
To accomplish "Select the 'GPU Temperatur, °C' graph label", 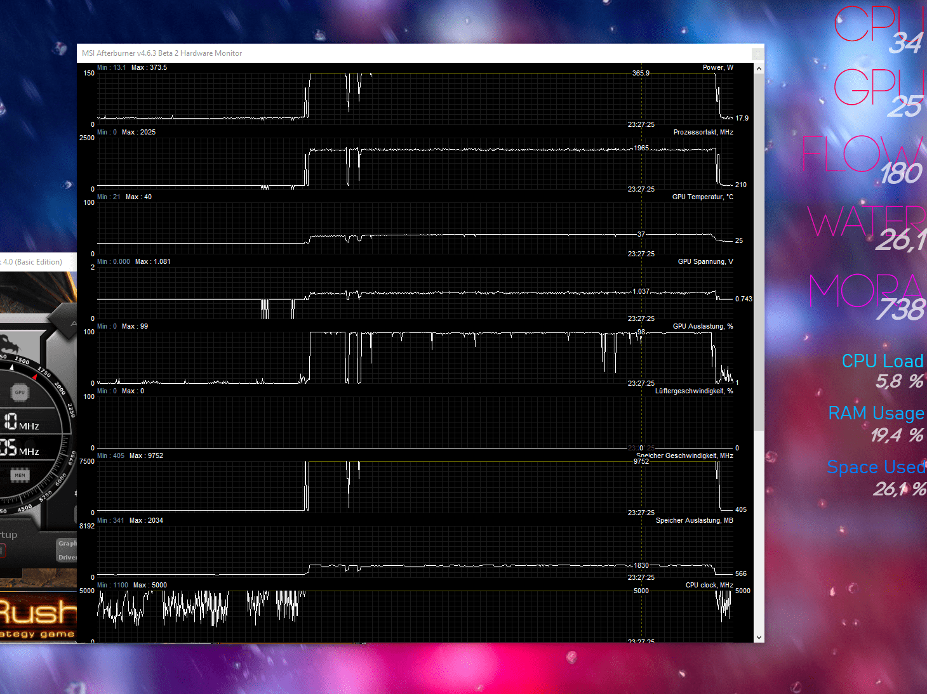I will click(x=703, y=197).
